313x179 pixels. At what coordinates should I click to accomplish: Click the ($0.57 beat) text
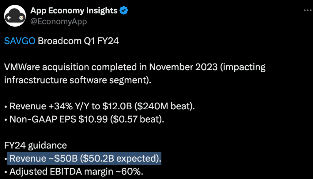(x=137, y=119)
